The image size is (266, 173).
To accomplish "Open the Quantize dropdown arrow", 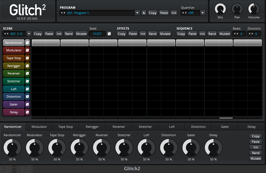I will [203, 13].
